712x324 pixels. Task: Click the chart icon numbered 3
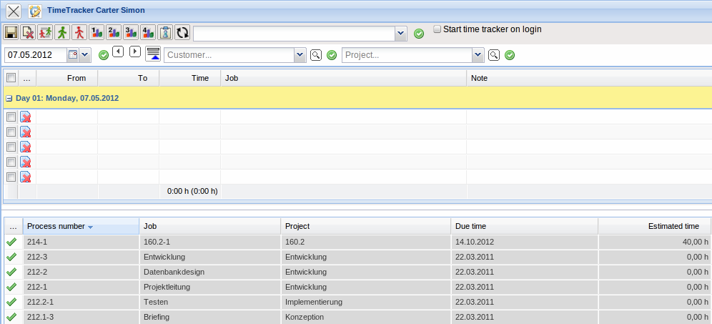tap(131, 32)
